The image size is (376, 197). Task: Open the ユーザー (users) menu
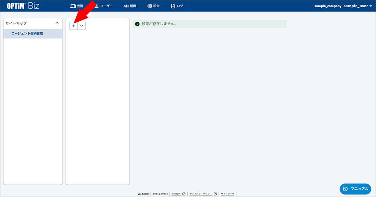[103, 6]
